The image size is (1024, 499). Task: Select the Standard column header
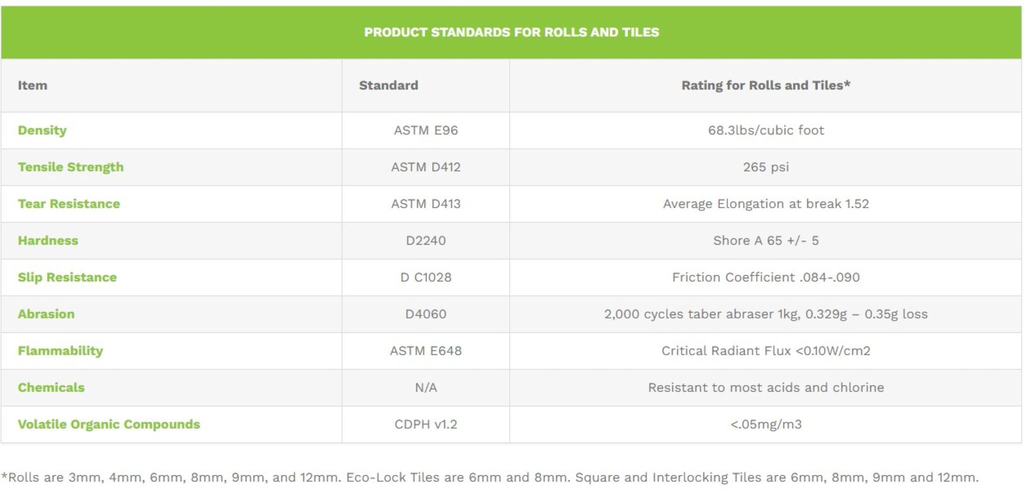[x=388, y=85]
